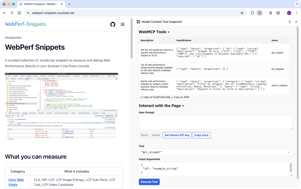Click the Category table header

tap(18, 171)
